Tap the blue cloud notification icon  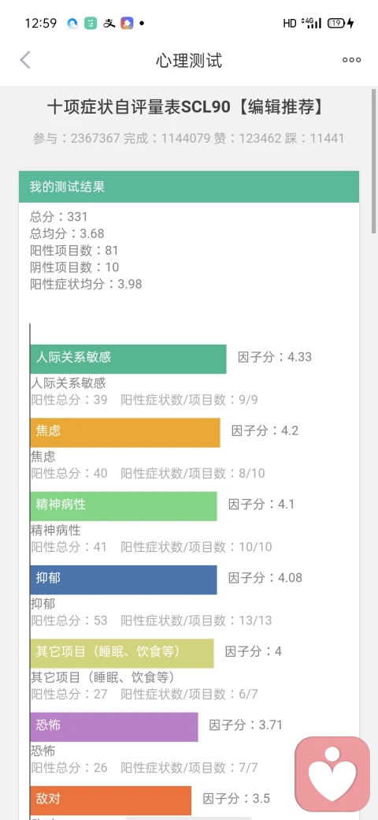point(72,23)
